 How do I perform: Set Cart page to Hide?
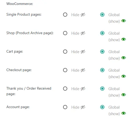tap(65, 52)
